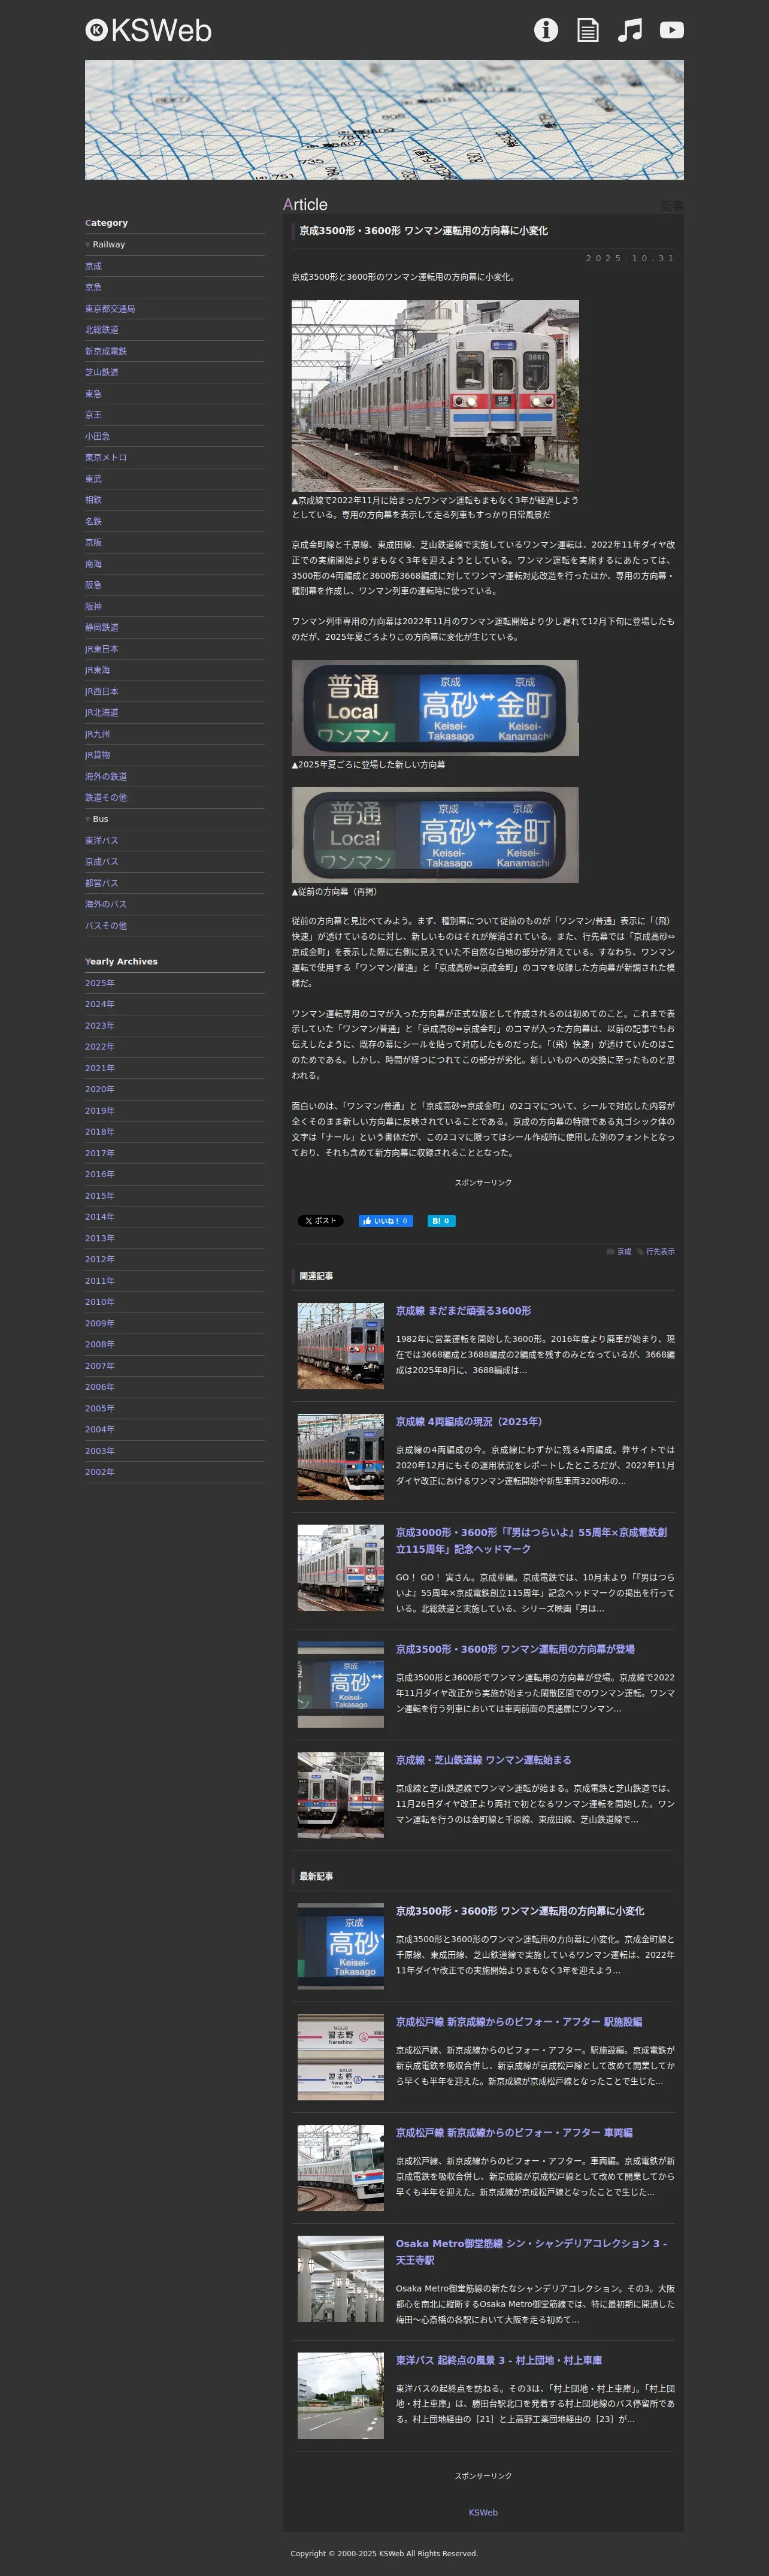The height and width of the screenshot is (2576, 769).
Task: Open the 都営バス category link
Action: click(102, 883)
